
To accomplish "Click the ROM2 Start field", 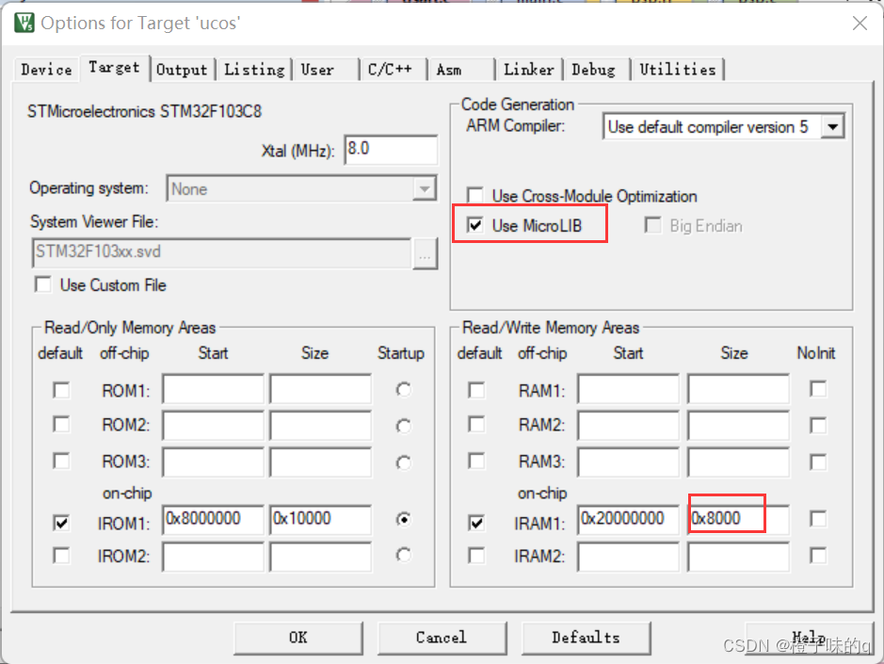I will [213, 426].
